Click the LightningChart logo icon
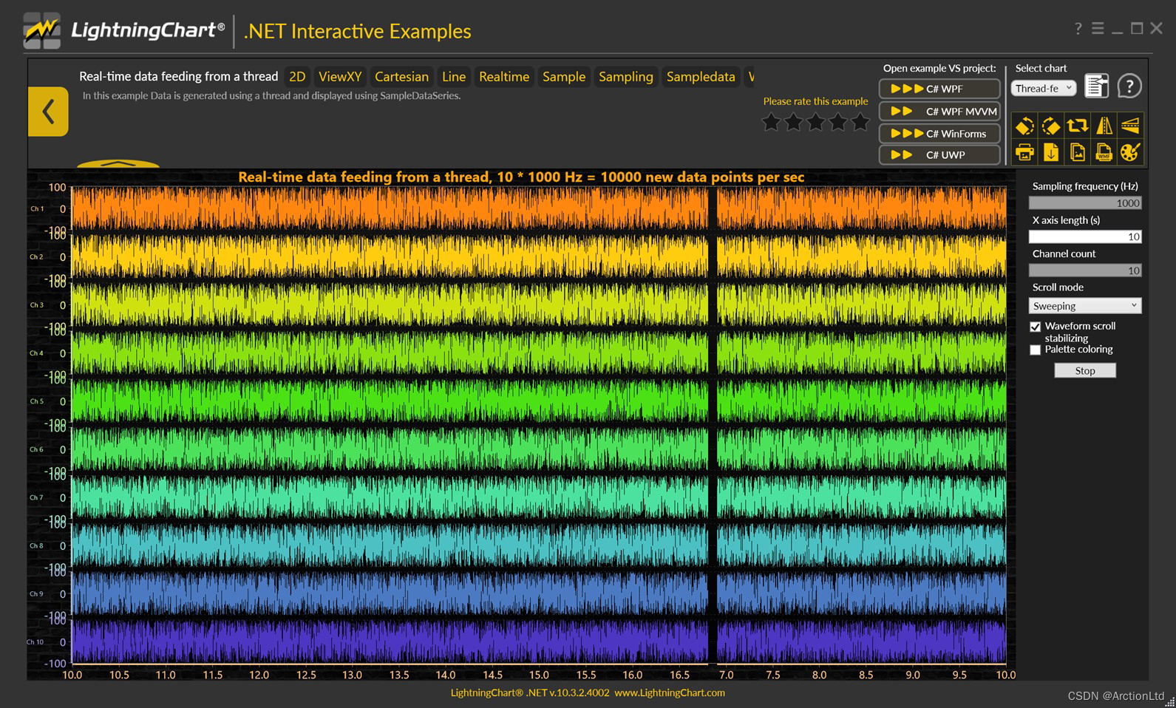1176x708 pixels. pos(42,30)
